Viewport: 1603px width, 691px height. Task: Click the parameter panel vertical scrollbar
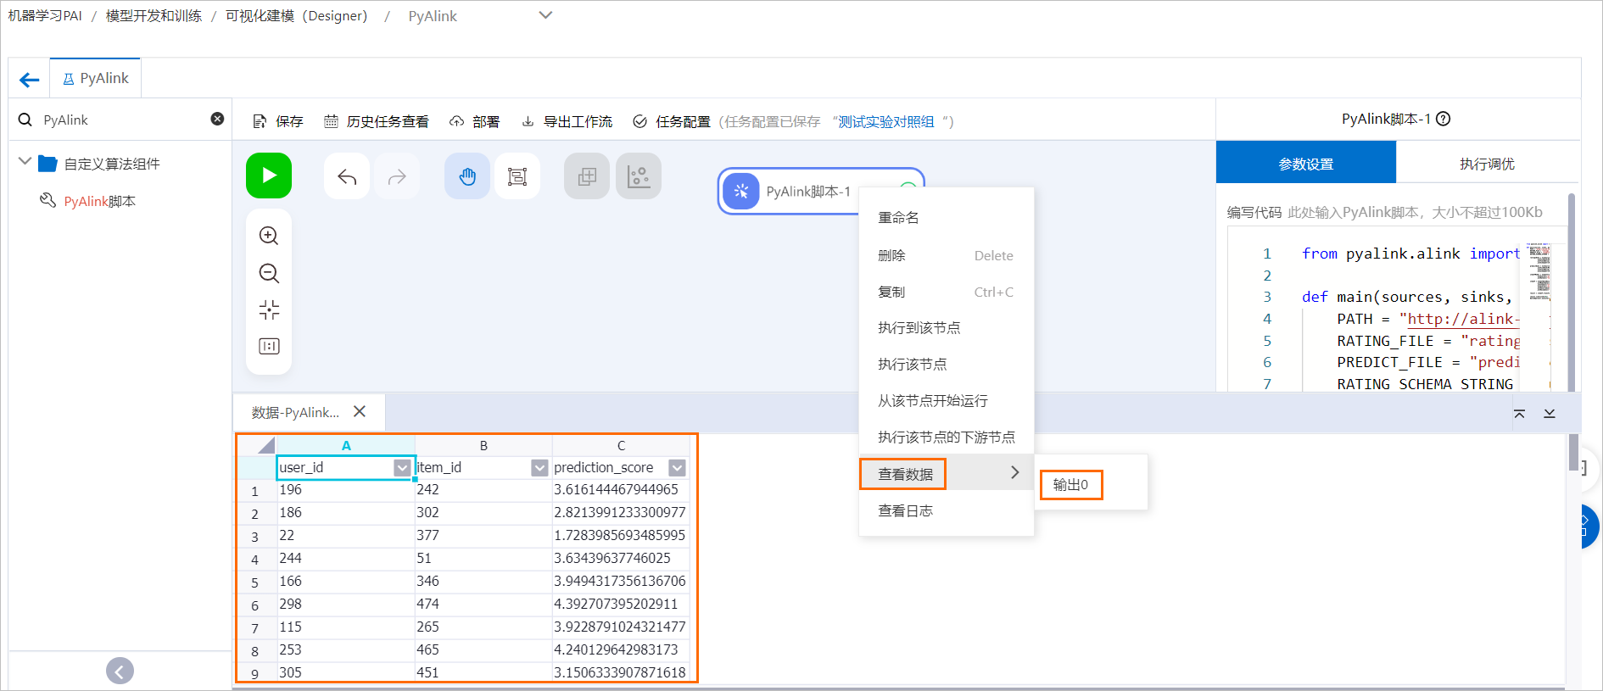1572,291
